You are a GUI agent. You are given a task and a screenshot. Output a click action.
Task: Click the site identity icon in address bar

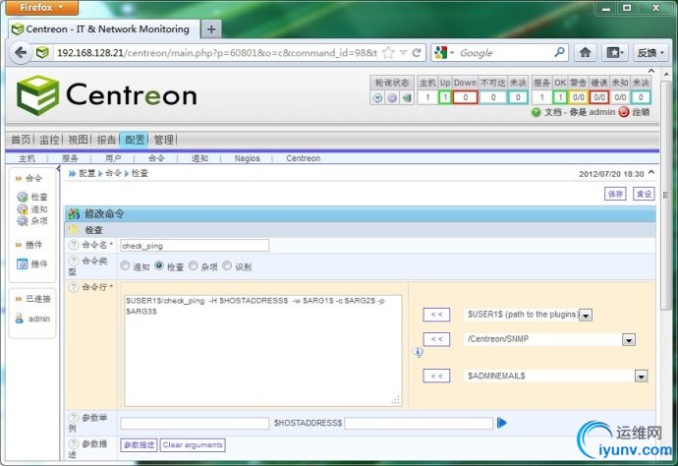[x=42, y=53]
